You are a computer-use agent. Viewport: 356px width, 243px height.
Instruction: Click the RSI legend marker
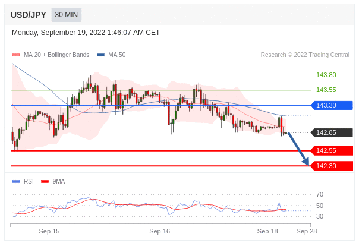[x=16, y=182]
